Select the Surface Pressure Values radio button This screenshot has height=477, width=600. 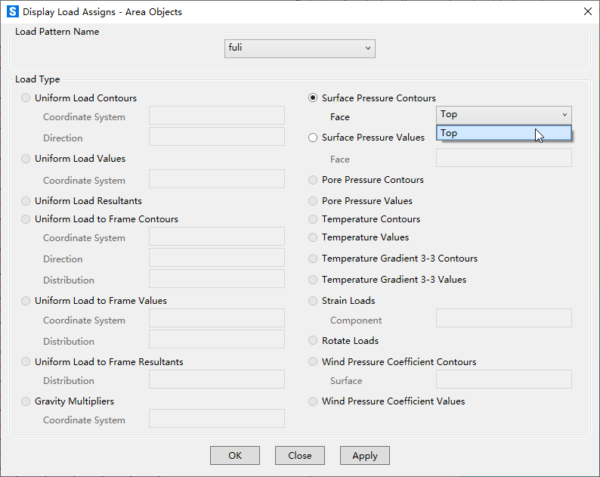313,138
